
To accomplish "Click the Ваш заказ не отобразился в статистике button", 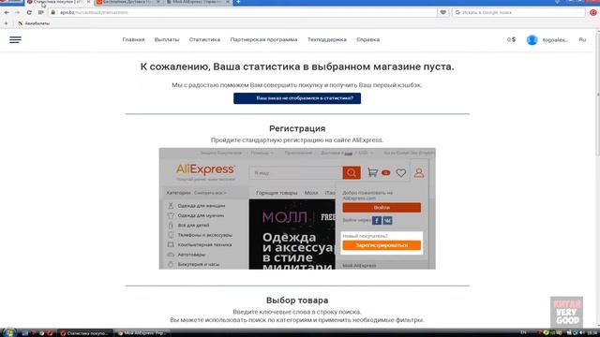I will 297,98.
